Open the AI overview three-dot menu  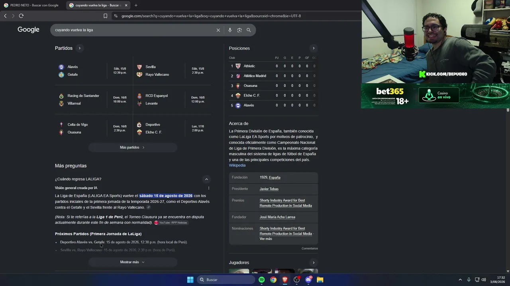click(208, 188)
